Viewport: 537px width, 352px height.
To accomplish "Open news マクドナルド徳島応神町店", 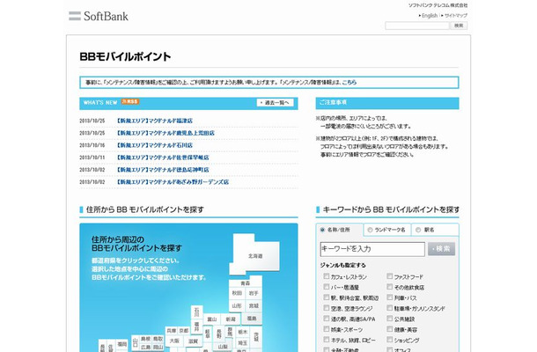I will pos(163,170).
